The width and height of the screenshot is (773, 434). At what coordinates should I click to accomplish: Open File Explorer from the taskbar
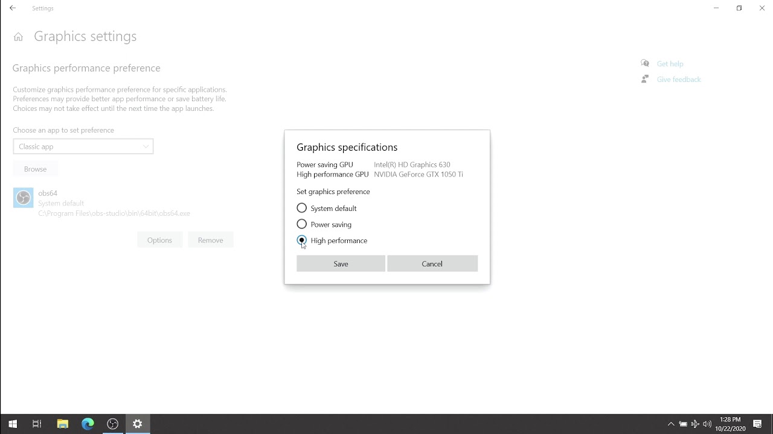coord(62,424)
